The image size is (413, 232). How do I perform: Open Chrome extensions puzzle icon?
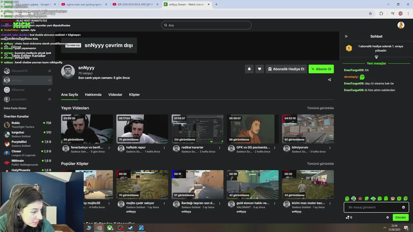[381, 14]
